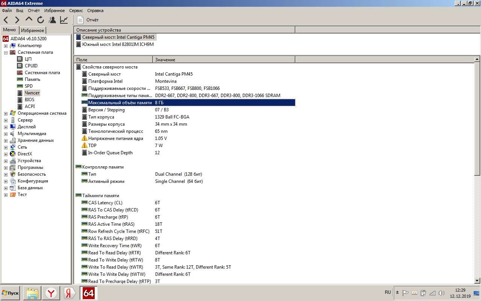481x301 pixels.
Task: Open the user profile toolbar icon
Action: tap(52, 20)
